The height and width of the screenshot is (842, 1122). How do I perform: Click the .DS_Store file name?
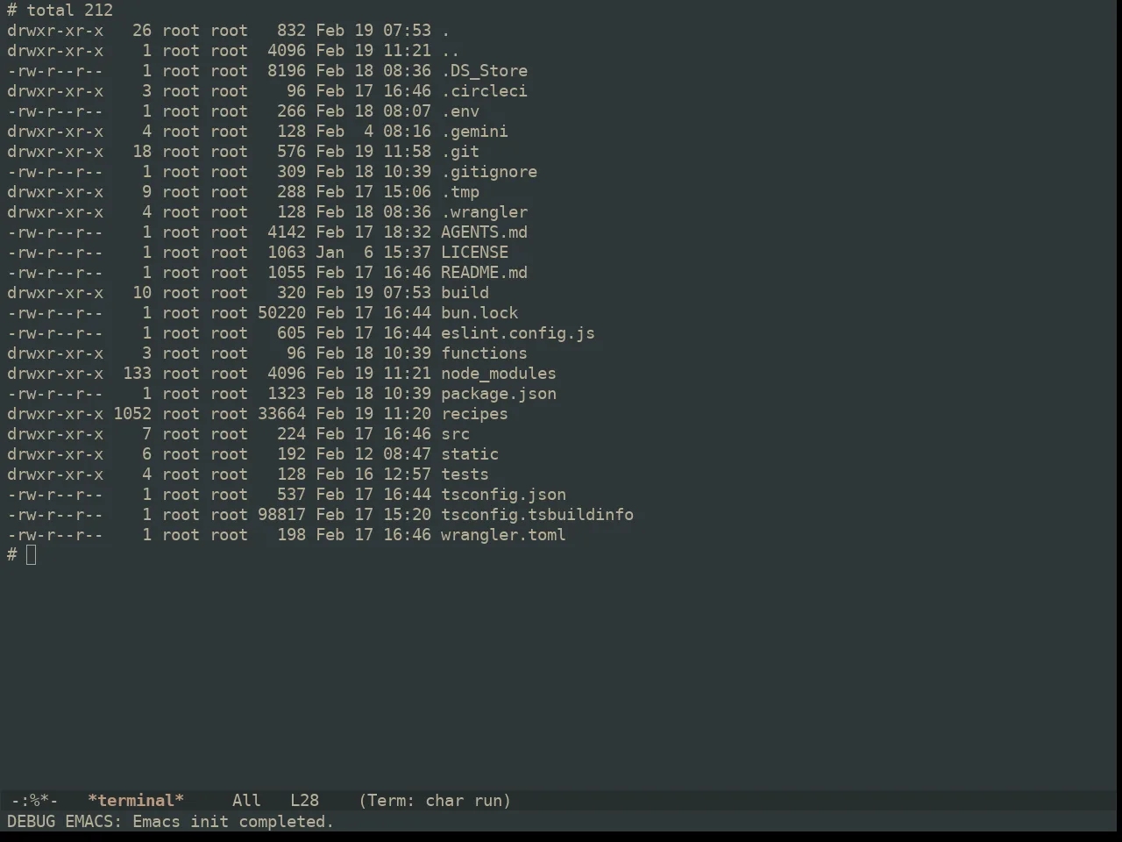(484, 71)
